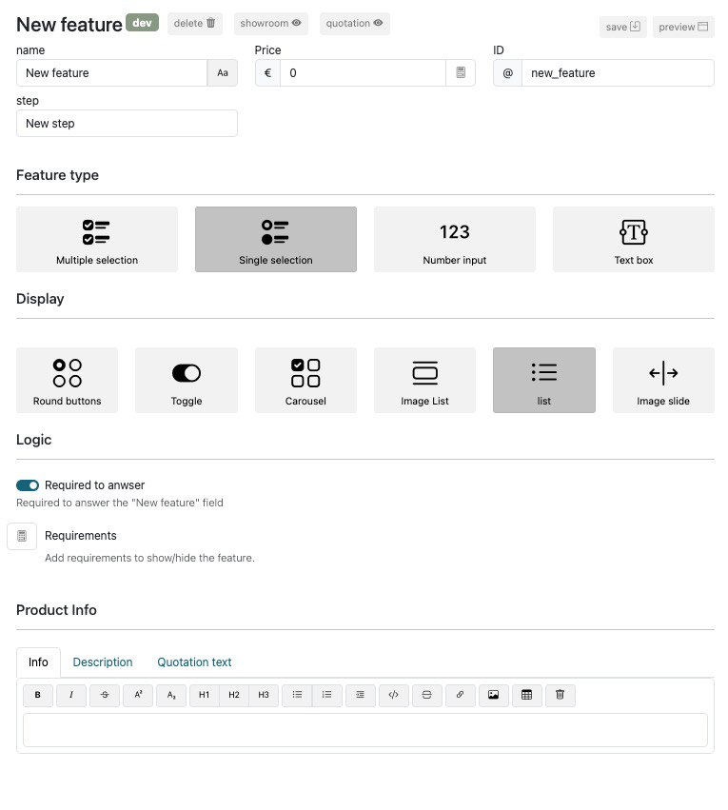Click the code block icon
Image resolution: width=728 pixels, height=810 pixels.
393,695
